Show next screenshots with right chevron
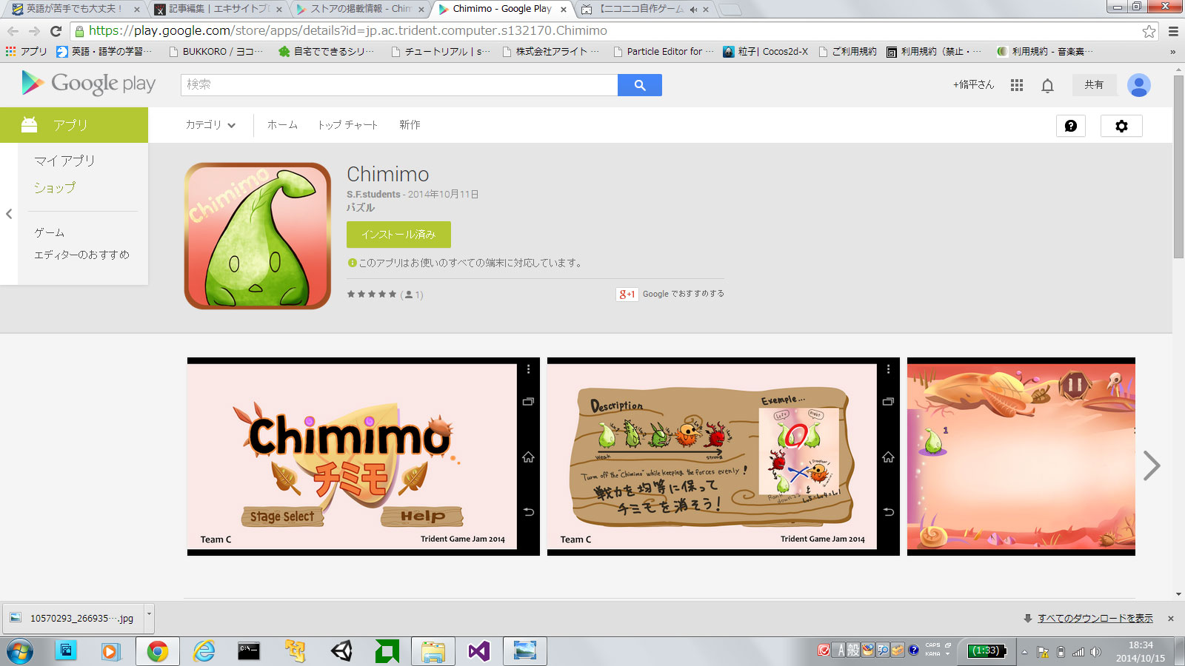 point(1151,465)
